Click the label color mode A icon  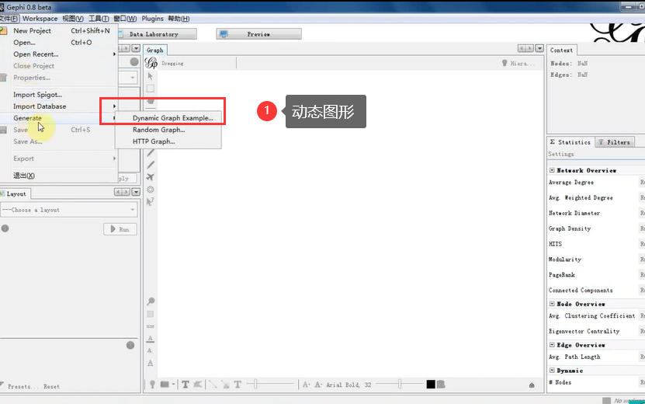tap(318, 385)
